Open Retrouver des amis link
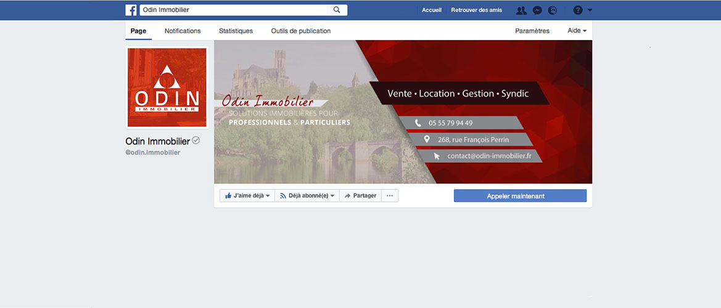Image resolution: width=721 pixels, height=308 pixels. coord(476,10)
